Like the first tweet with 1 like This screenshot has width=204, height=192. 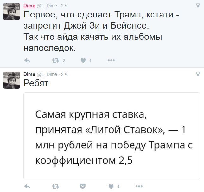[83, 61]
